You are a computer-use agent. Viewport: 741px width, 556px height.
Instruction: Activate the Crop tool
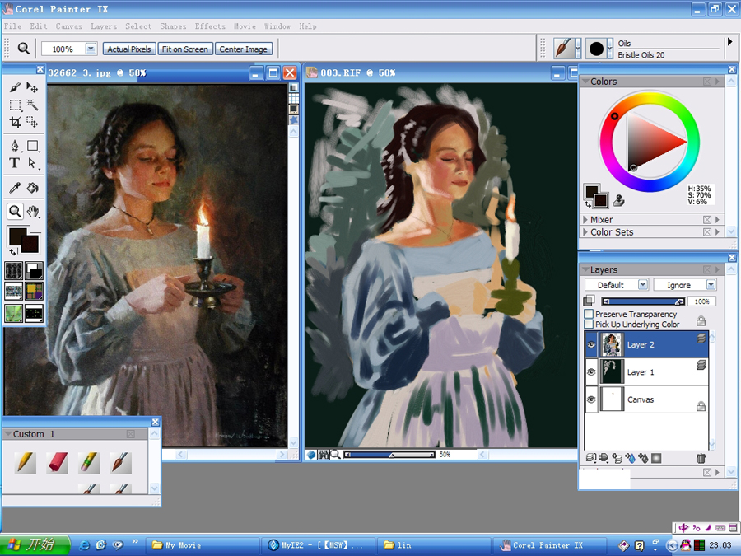(15, 123)
